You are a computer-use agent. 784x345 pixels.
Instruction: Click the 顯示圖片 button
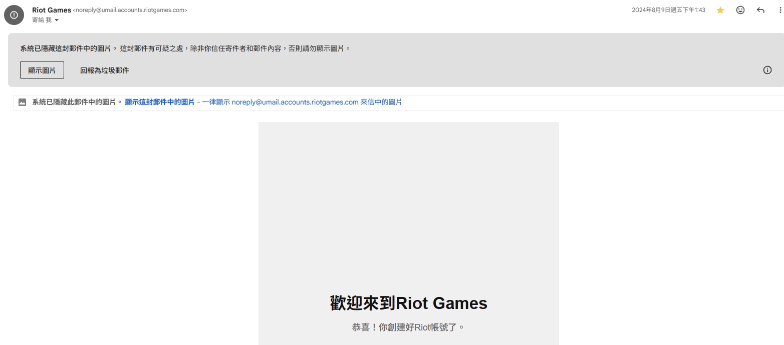pyautogui.click(x=42, y=70)
